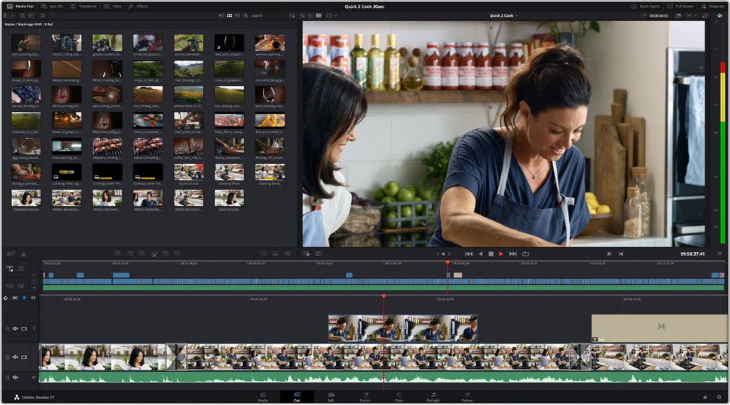Click the import media icon
Image resolution: width=730 pixels, height=405 pixels.
(22, 15)
